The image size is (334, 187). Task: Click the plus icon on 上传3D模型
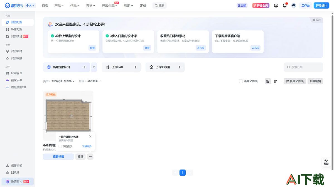179,67
